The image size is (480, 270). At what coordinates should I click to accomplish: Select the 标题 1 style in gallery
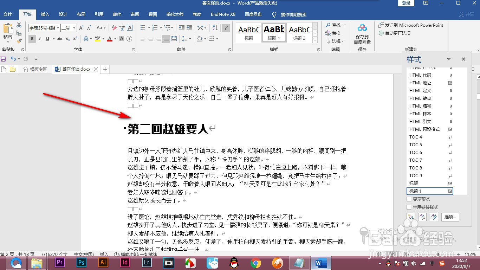tap(274, 33)
